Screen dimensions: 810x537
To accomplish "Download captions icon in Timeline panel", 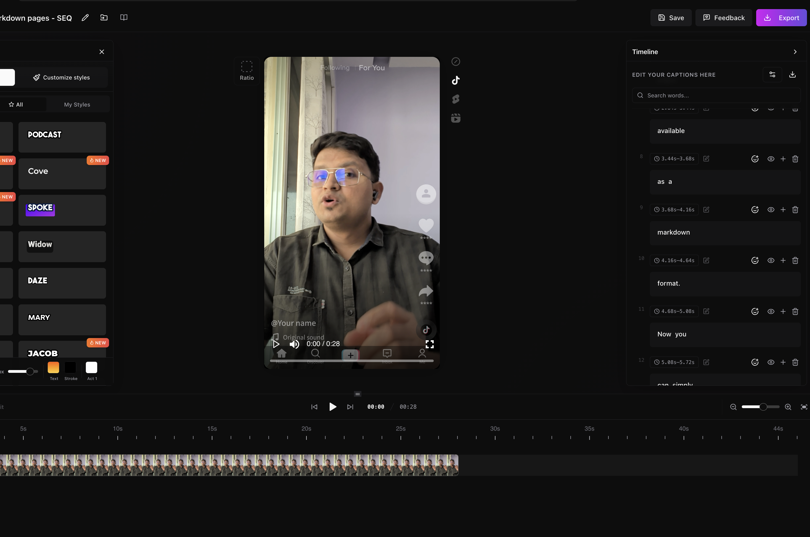I will [792, 75].
